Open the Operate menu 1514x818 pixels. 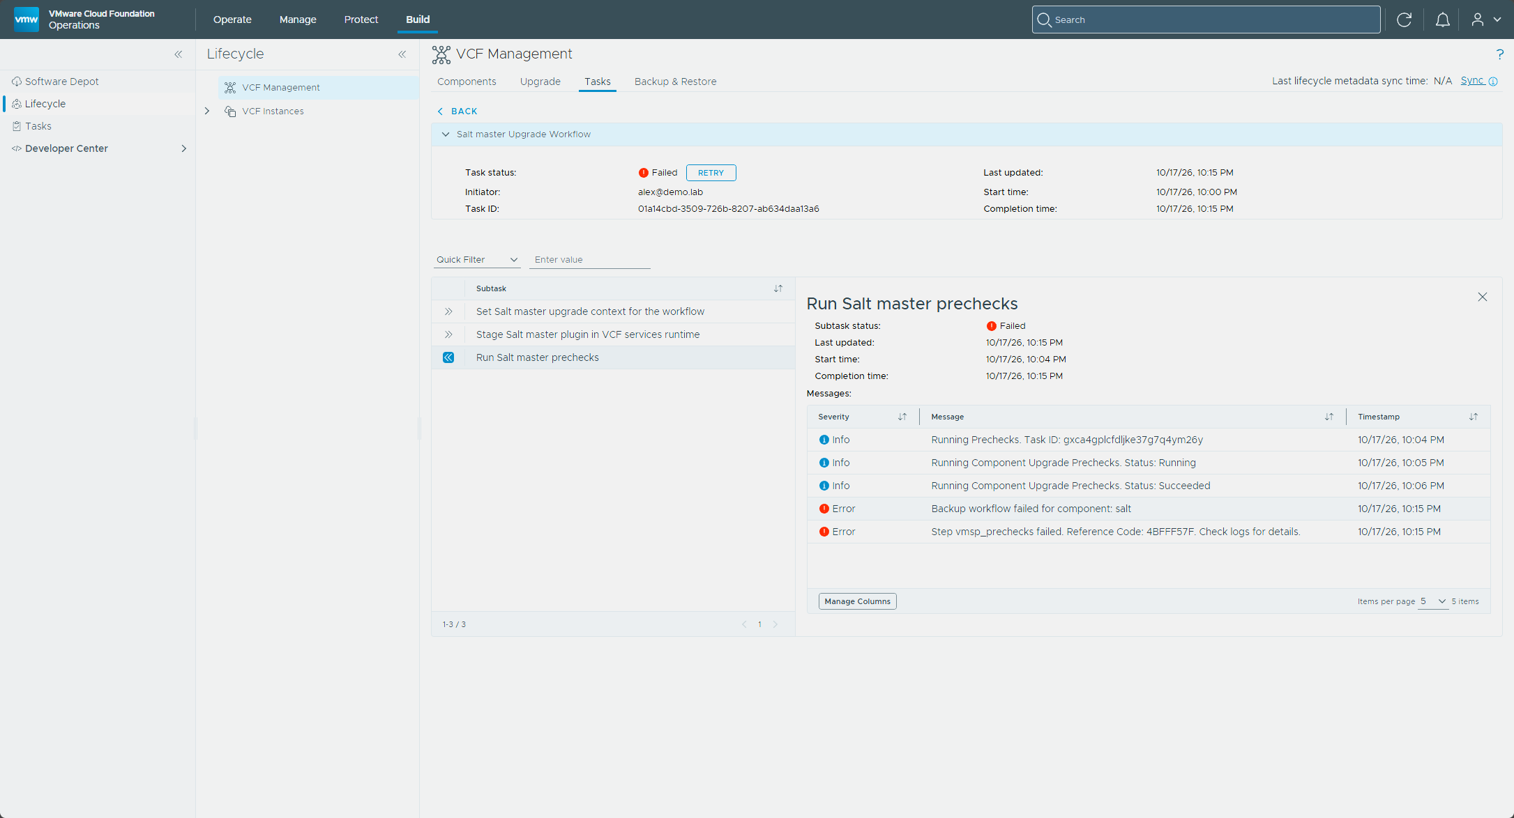[232, 20]
